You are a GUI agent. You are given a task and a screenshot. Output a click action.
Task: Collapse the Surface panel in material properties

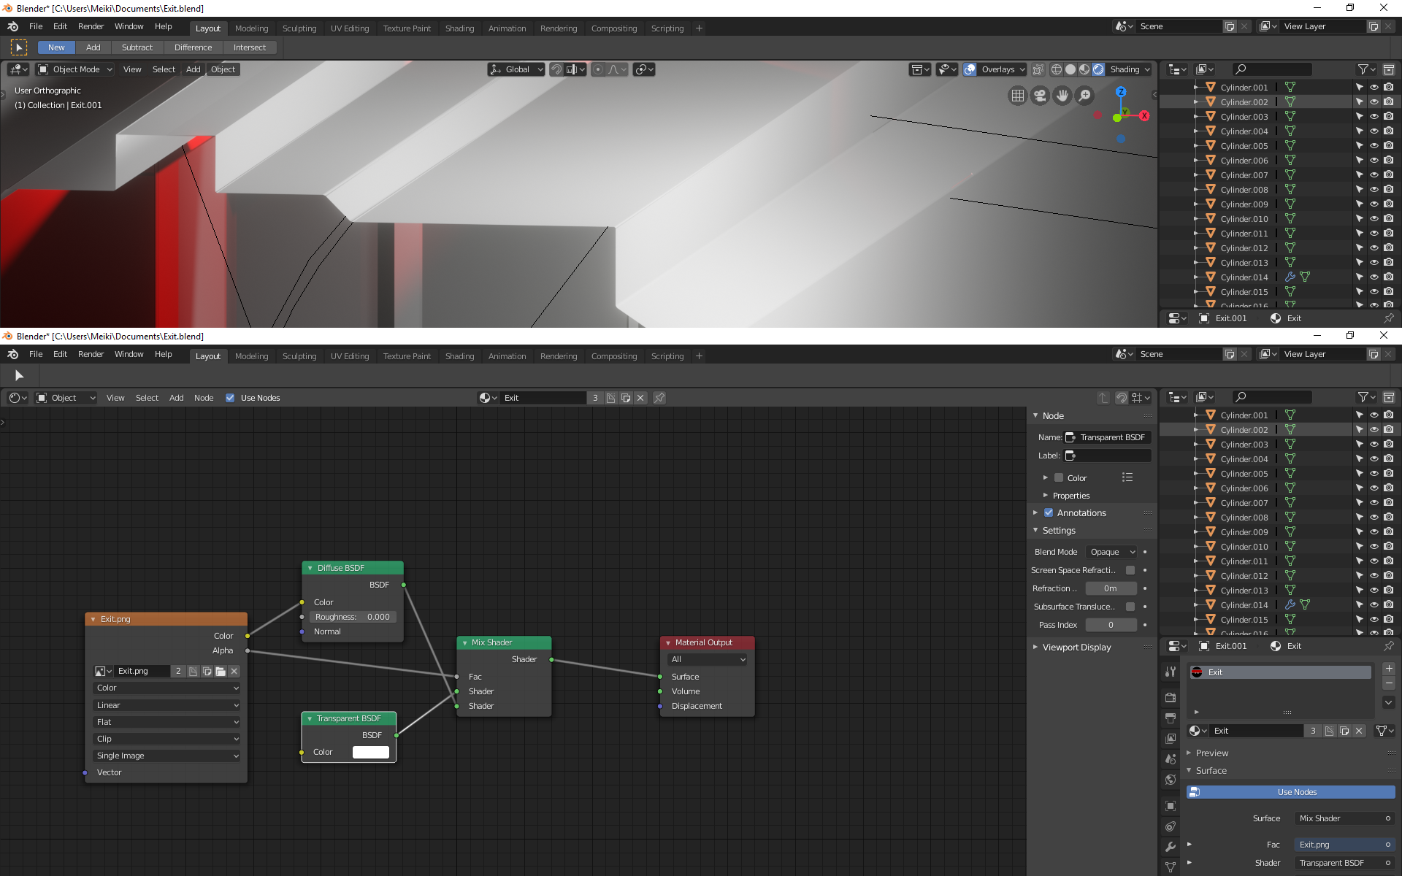coord(1189,770)
